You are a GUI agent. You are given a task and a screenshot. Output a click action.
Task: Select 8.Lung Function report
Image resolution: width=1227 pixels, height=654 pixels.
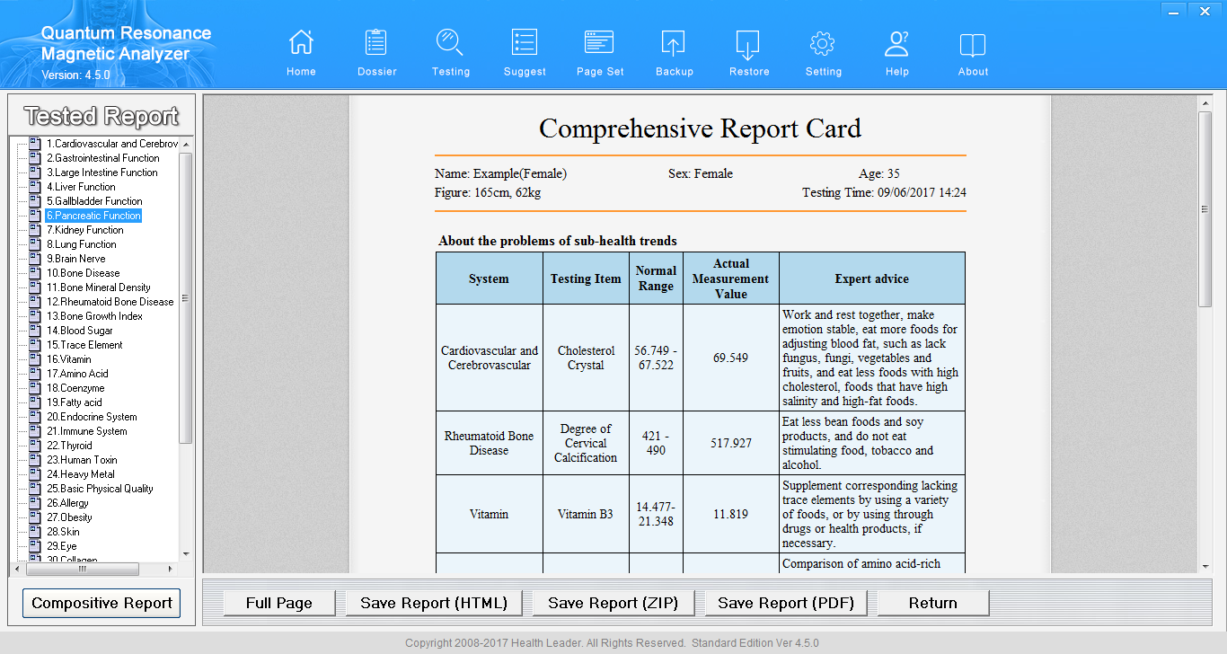tap(82, 244)
